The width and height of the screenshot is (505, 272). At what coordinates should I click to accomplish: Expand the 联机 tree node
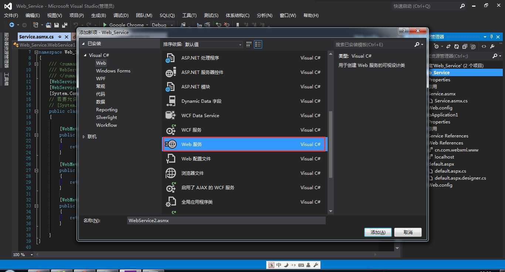84,137
